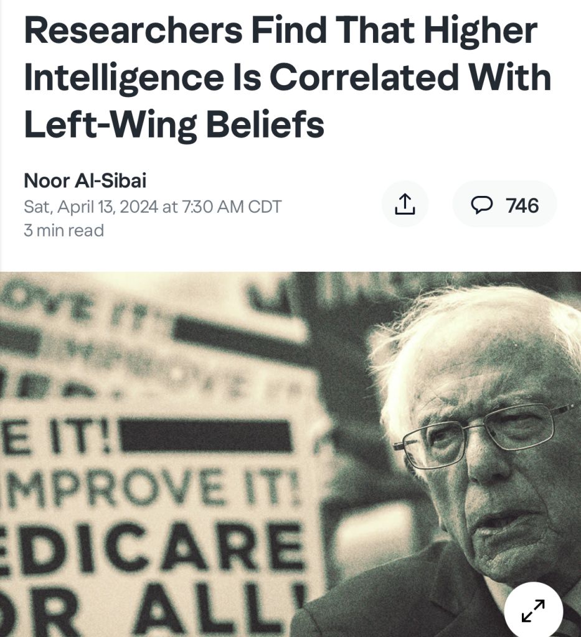The width and height of the screenshot is (581, 637).
Task: Click the Sat, April 13, 2024 date
Action: tap(91, 207)
